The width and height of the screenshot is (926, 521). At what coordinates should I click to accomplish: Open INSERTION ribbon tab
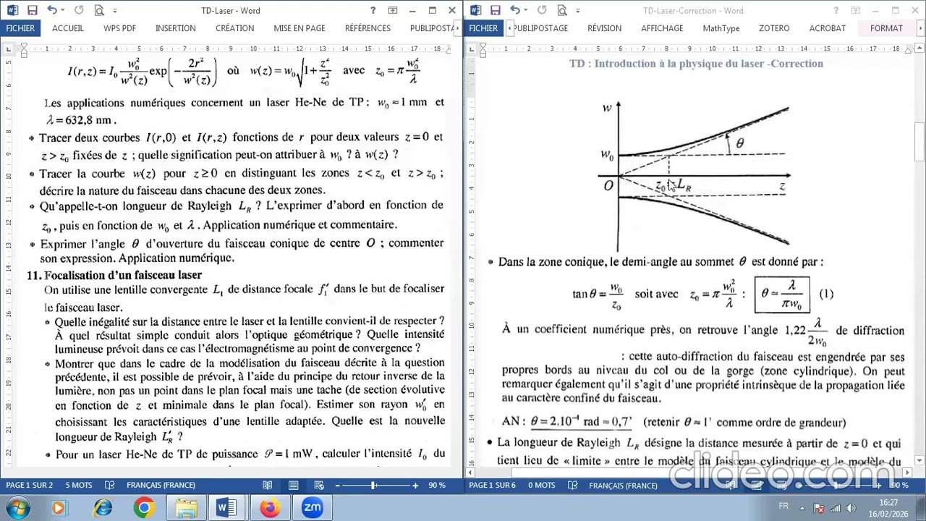point(175,28)
